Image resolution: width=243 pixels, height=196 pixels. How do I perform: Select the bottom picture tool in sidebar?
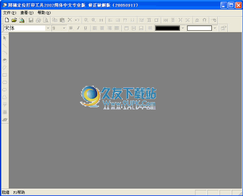5,120
